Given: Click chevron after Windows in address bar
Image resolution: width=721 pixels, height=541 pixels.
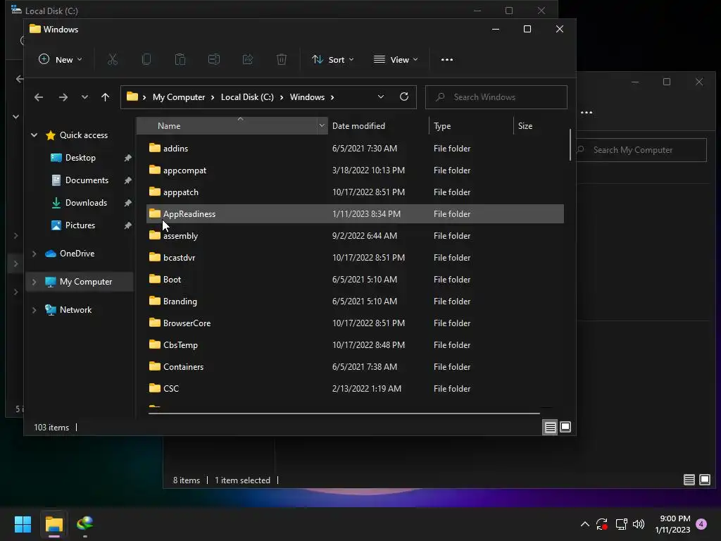Looking at the screenshot, I should [x=332, y=97].
